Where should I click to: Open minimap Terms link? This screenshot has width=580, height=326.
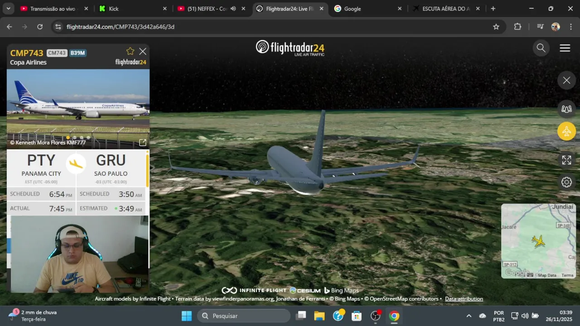pos(567,275)
